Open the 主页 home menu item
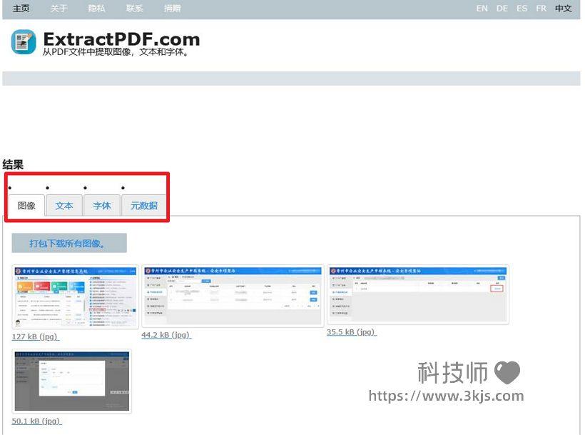The height and width of the screenshot is (435, 585). tap(21, 9)
